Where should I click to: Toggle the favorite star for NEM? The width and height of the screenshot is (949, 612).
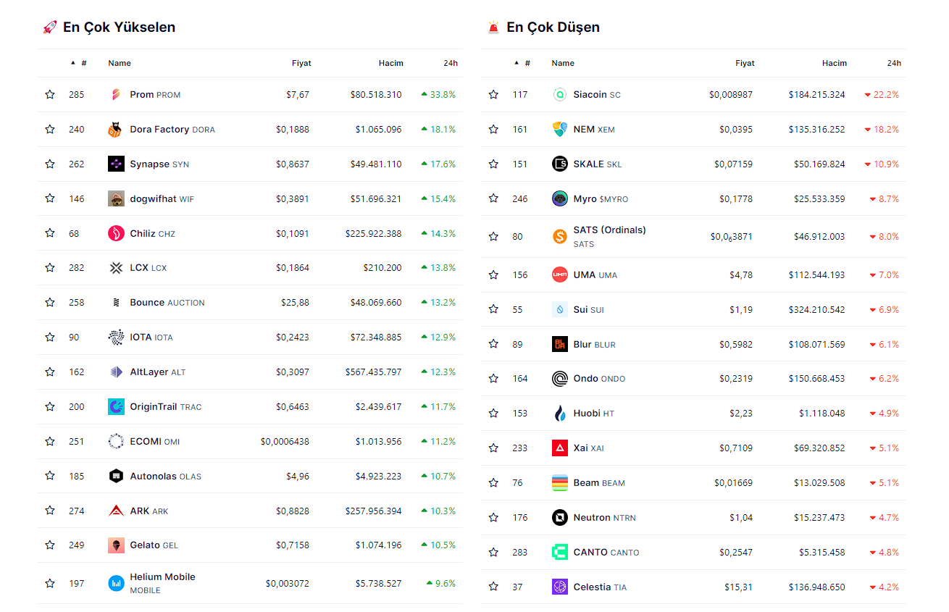493,130
